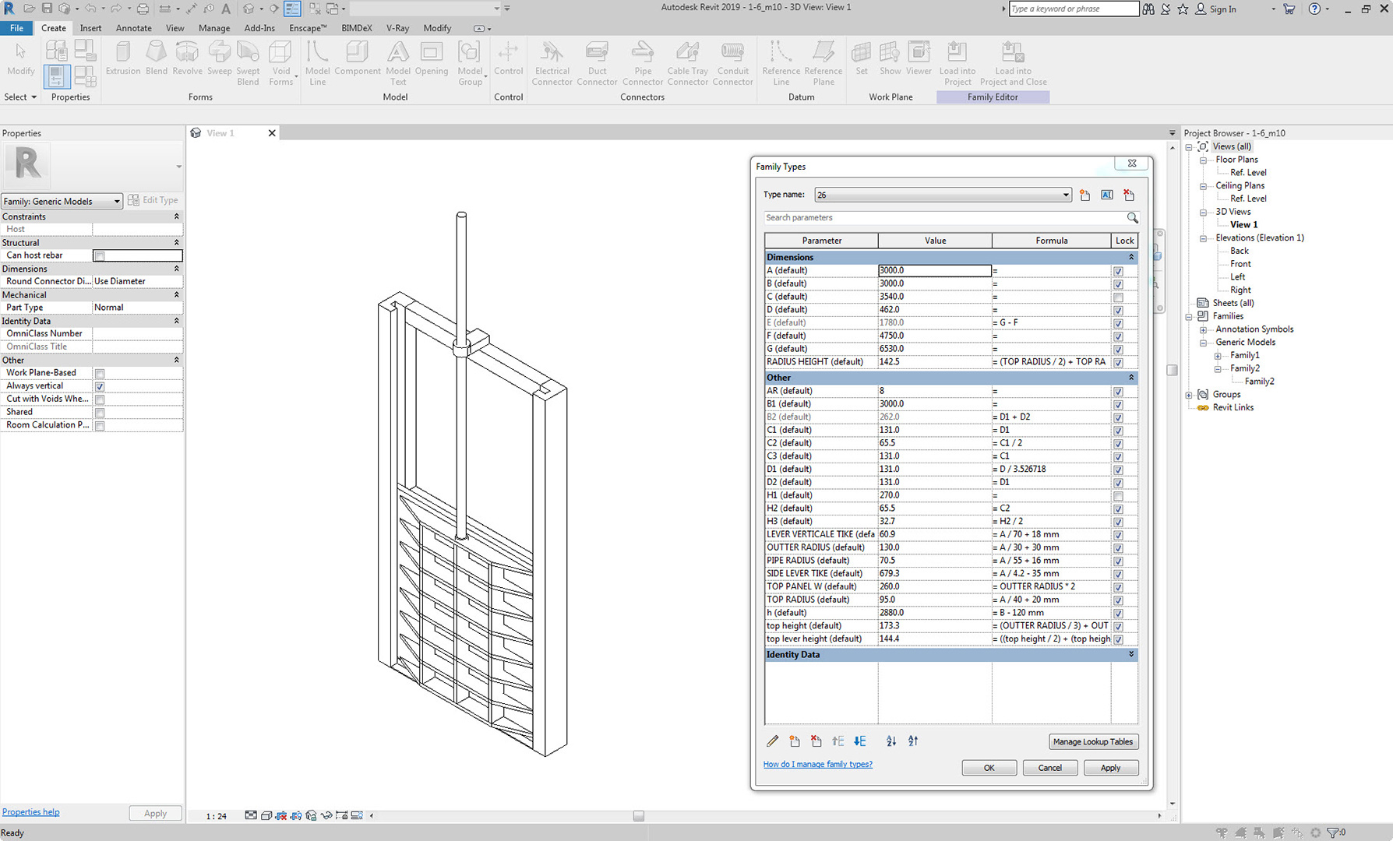This screenshot has height=841, width=1393.
Task: Toggle the Lock checkbox for C parameter
Action: coord(1118,297)
